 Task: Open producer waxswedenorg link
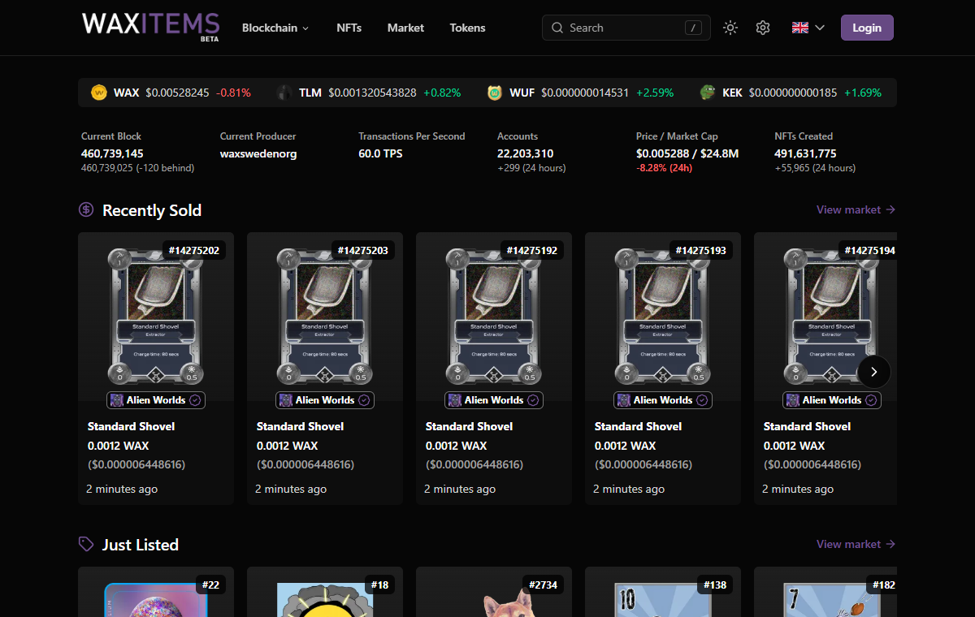pos(258,153)
